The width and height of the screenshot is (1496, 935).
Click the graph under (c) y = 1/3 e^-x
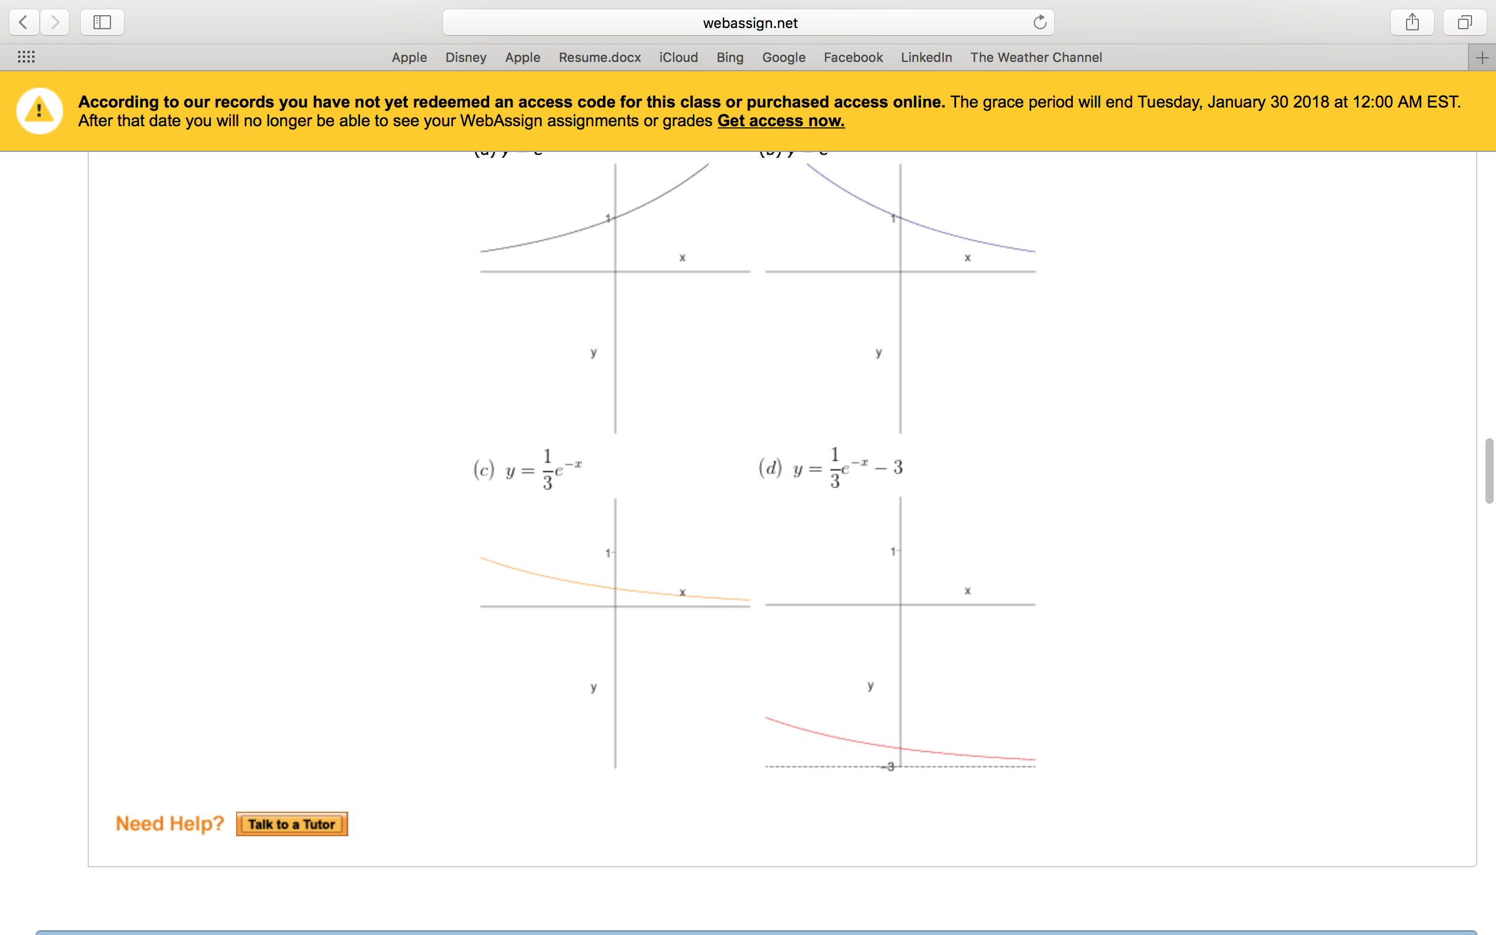click(x=615, y=633)
